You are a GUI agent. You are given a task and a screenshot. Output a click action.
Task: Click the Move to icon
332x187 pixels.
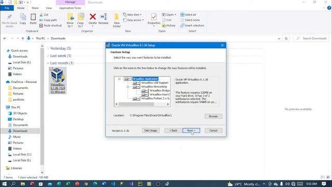[x=71, y=17]
